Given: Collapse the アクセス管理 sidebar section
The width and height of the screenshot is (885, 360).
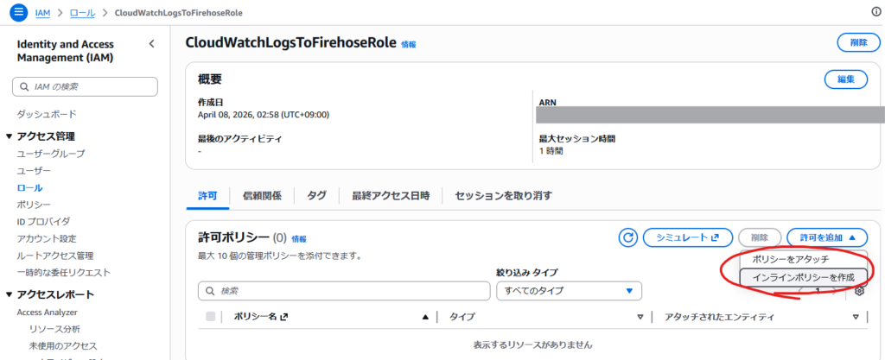Looking at the screenshot, I should coord(10,136).
